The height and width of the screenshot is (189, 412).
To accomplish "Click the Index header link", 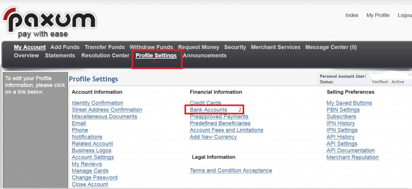I will click(x=352, y=15).
